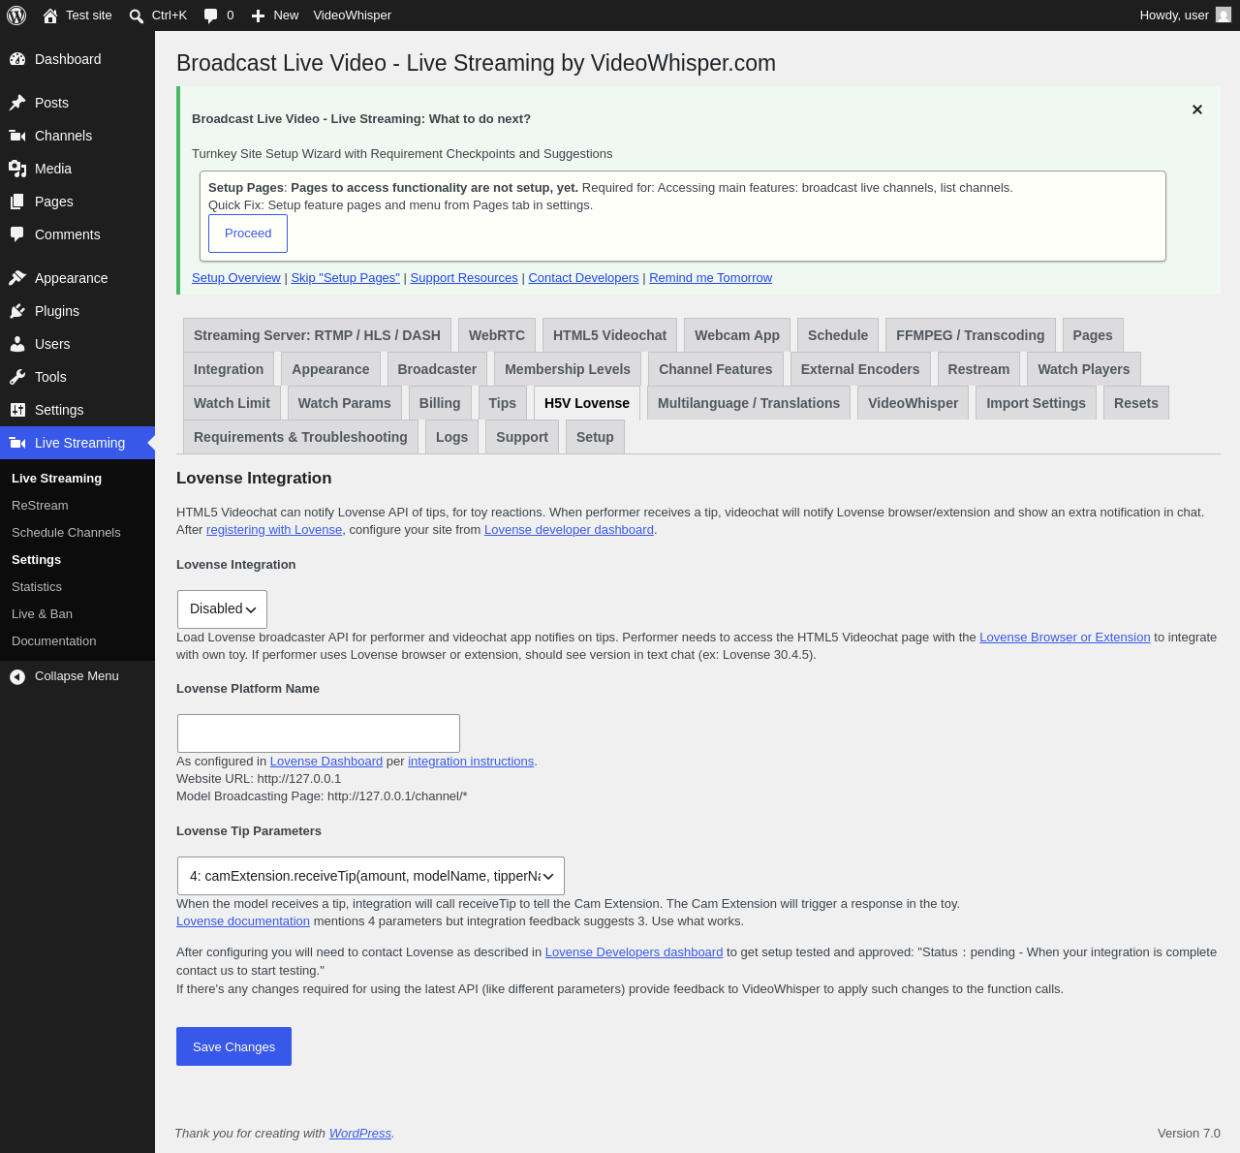This screenshot has height=1153, width=1240.
Task: Open the comments bubble icon in admin bar
Action: 210,16
